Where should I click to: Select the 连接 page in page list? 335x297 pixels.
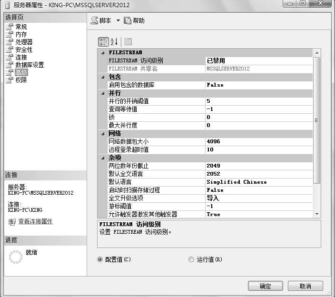point(21,57)
